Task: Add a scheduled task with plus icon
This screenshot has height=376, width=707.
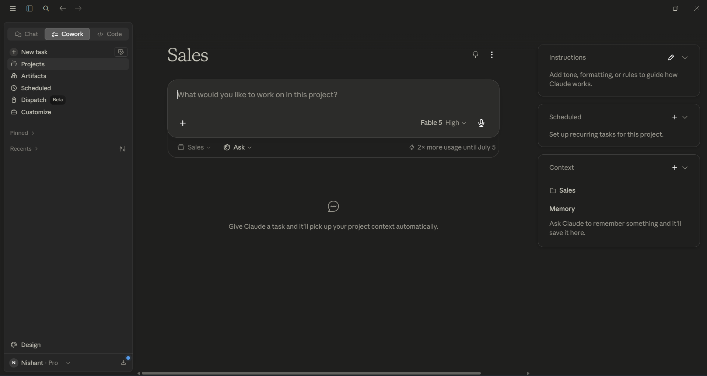Action: tap(675, 117)
